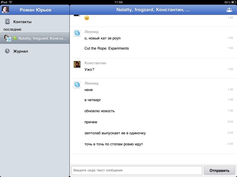Screen dimensions: 237x177
Task: Tap green status icon in recent chat
Action: (15, 38)
